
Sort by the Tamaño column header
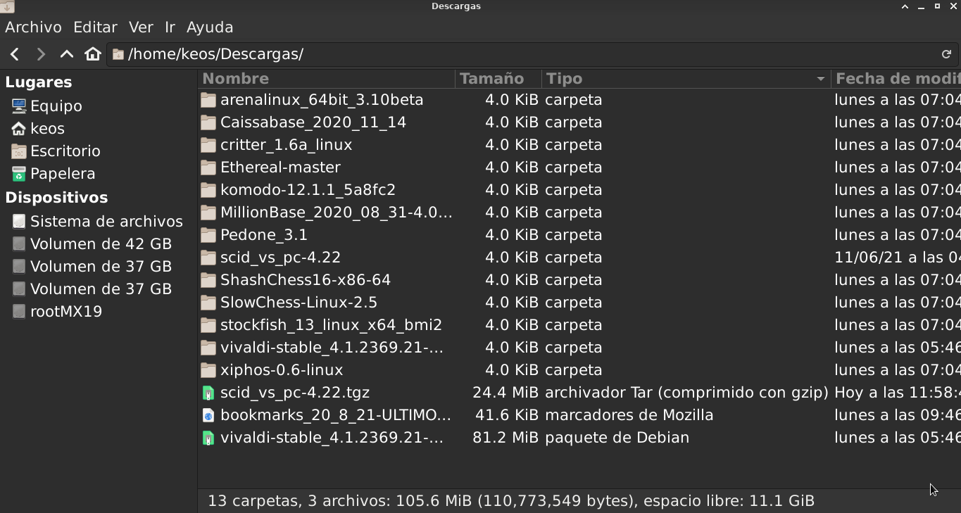pyautogui.click(x=498, y=79)
